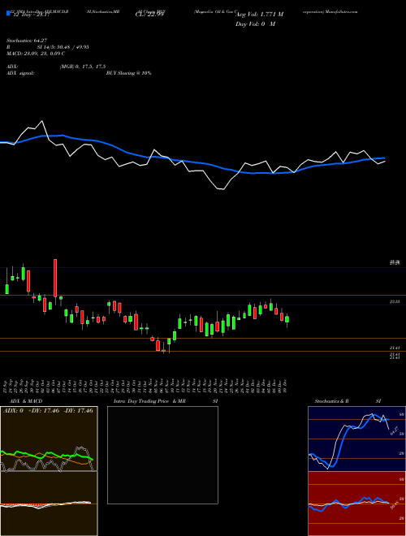The image size is (406, 536).
Task: Open the ADX indicator chart panel
Action: coord(49,439)
